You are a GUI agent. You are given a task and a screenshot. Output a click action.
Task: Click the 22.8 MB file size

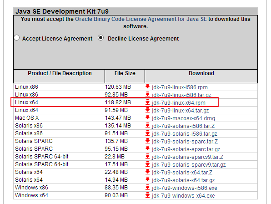[x=115, y=157]
